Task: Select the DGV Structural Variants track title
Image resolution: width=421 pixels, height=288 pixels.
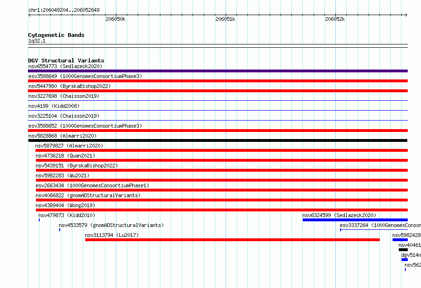Action: click(x=66, y=61)
